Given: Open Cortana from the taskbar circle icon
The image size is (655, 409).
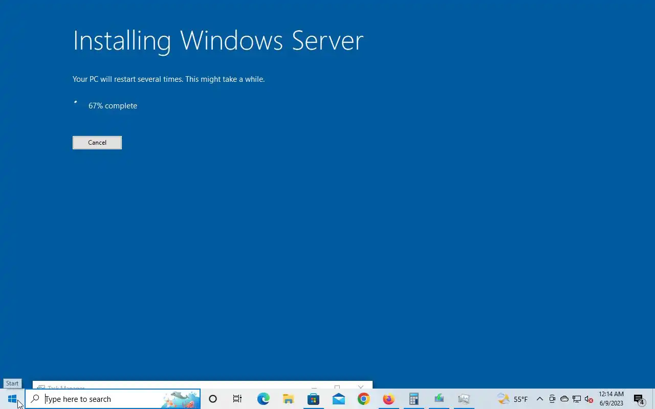Looking at the screenshot, I should [x=213, y=399].
